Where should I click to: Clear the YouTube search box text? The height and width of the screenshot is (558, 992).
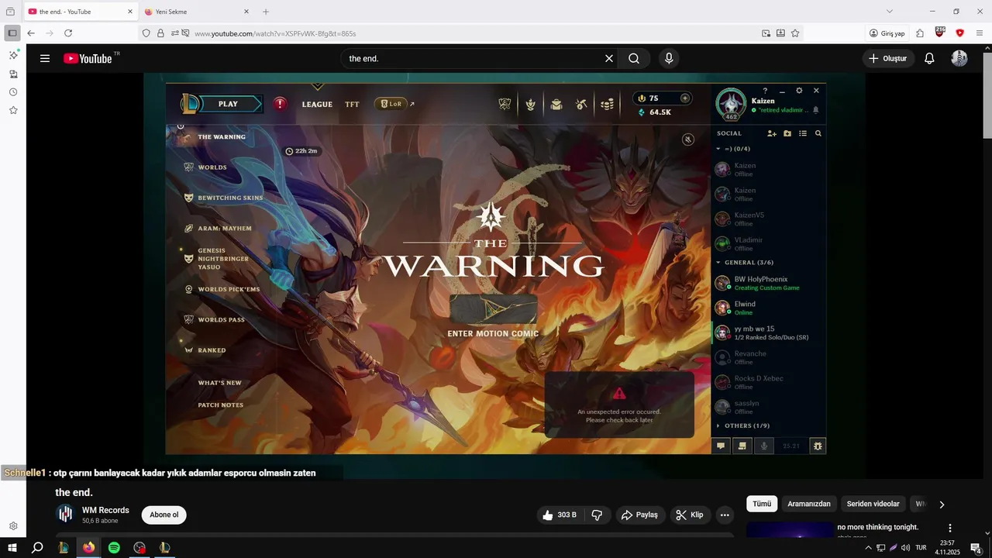coord(609,58)
